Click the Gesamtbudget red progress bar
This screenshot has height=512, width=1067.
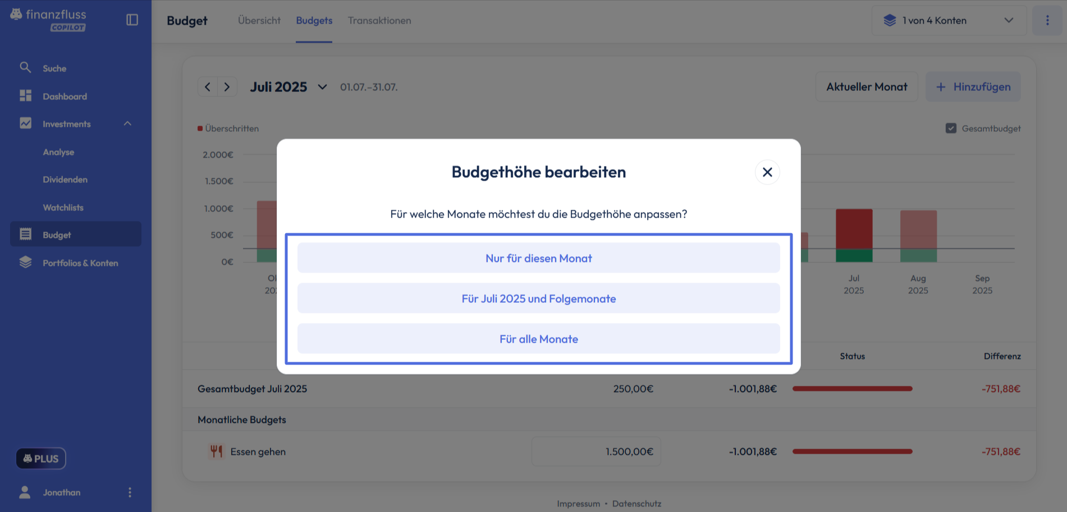pyautogui.click(x=852, y=389)
